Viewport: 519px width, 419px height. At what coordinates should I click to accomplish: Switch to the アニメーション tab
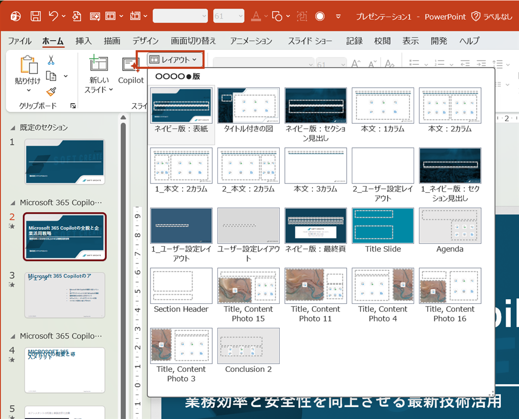[251, 41]
